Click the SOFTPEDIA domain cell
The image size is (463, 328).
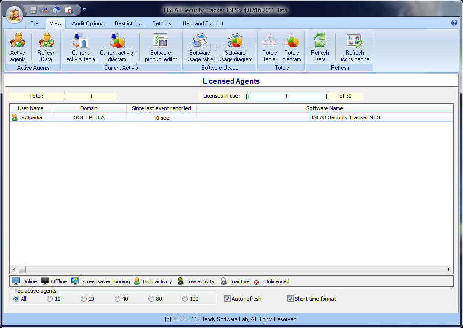click(89, 117)
